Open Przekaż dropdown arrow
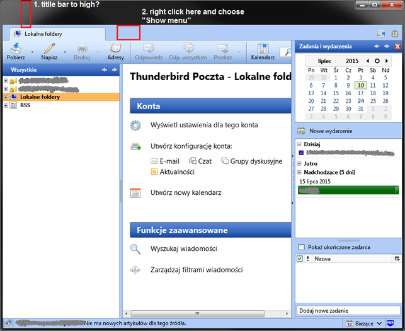 [x=239, y=52]
